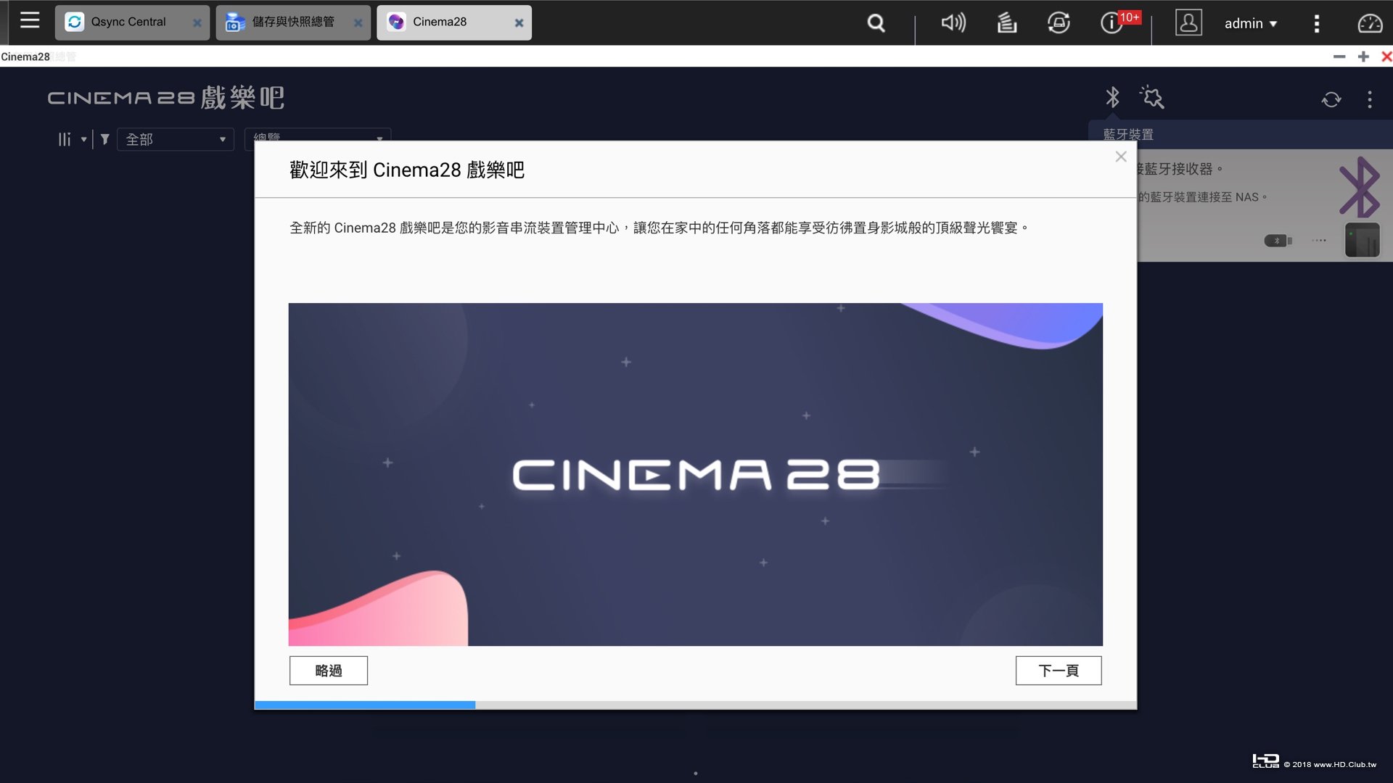The height and width of the screenshot is (783, 1393).
Task: Expand the view mode dropdown arrow
Action: [x=83, y=139]
